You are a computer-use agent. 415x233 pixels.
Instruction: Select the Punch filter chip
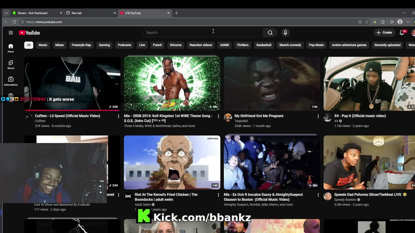(x=157, y=45)
